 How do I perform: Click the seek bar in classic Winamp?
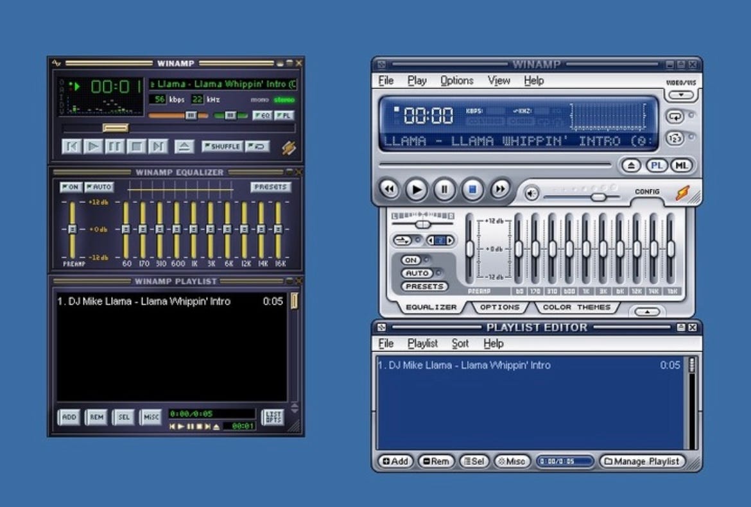pyautogui.click(x=178, y=128)
